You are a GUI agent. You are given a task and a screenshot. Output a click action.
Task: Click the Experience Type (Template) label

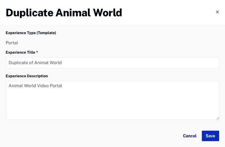pyautogui.click(x=31, y=33)
